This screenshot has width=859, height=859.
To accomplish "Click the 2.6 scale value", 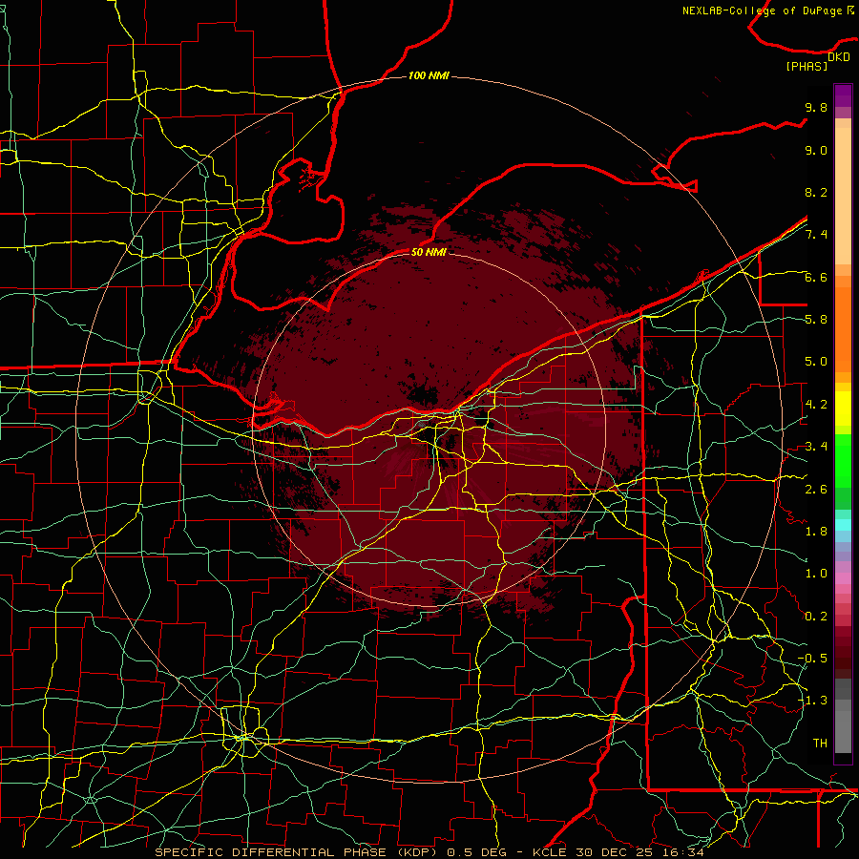I will click(816, 490).
